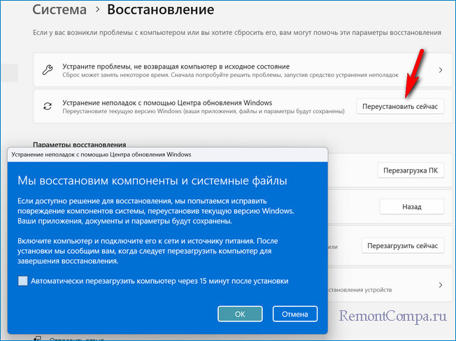Image resolution: width=456 pixels, height=341 pixels.
Task: Enable automatic restart after 15 minutes checkbox
Action: [x=23, y=281]
